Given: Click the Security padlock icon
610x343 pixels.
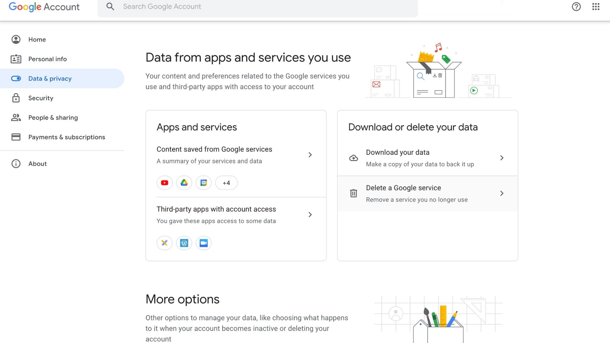Looking at the screenshot, I should (16, 98).
